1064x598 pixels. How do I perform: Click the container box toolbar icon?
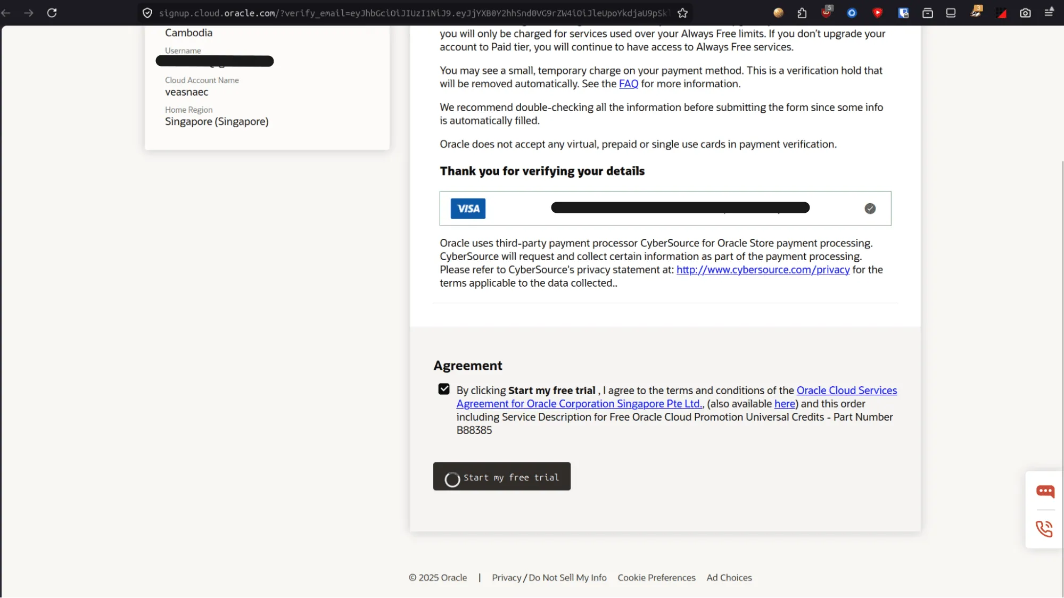(928, 13)
